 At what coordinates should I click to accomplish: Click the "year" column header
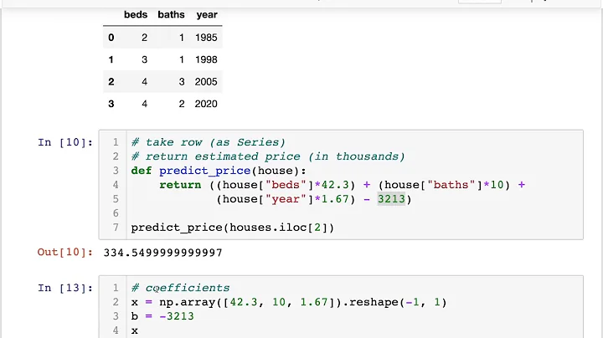(206, 15)
